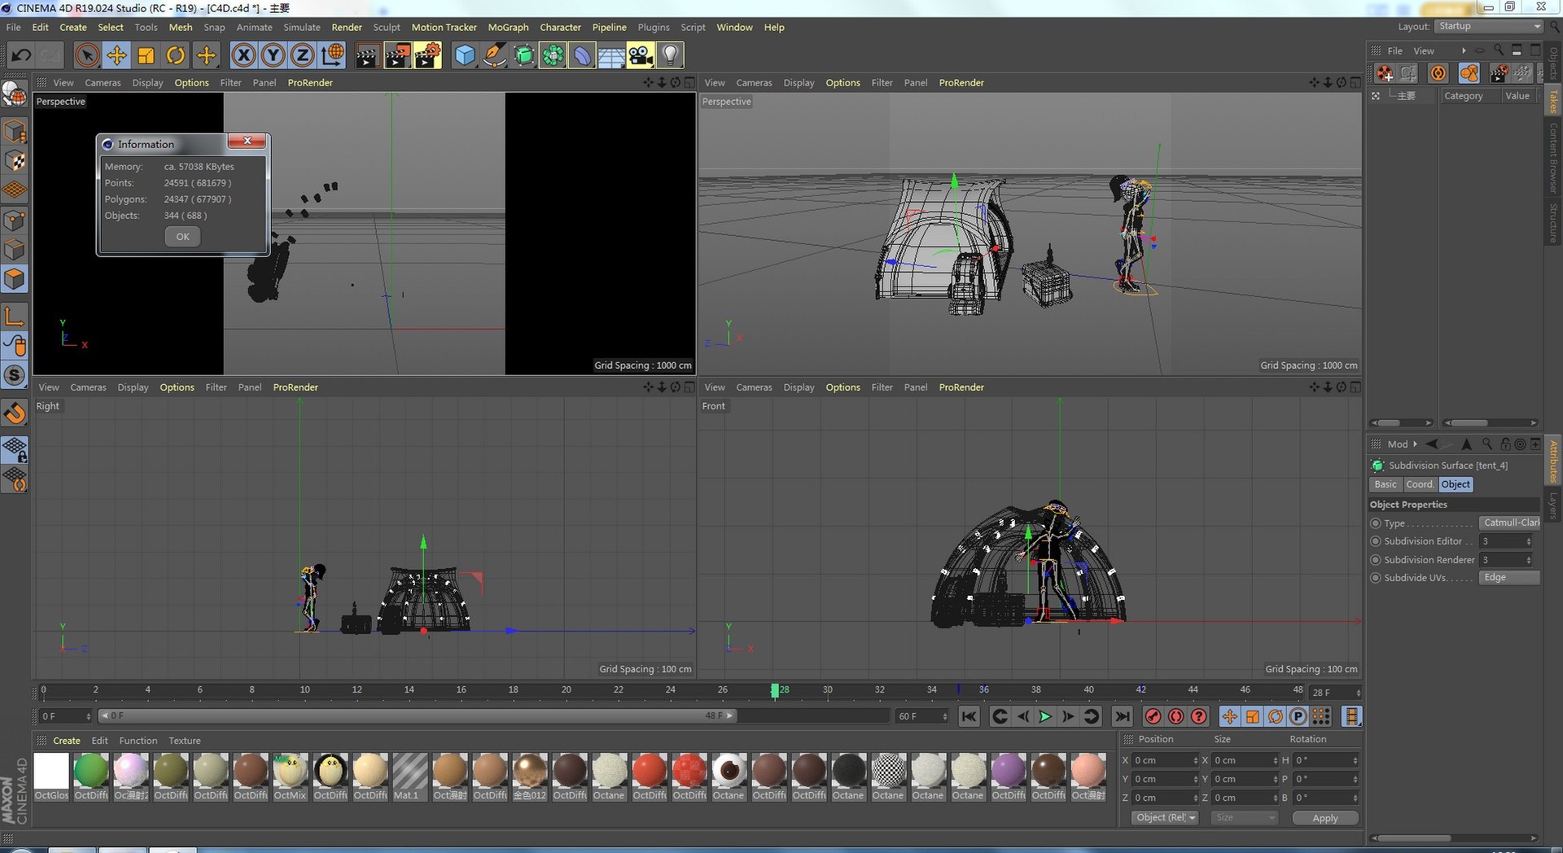Toggle Rotation keyframe recording
The image size is (1563, 853).
pyautogui.click(x=1276, y=716)
